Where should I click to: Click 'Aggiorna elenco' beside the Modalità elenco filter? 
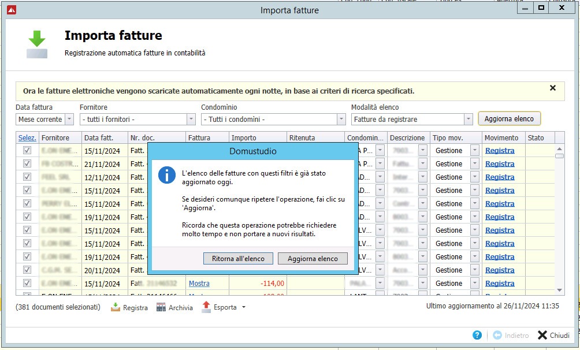(x=510, y=119)
